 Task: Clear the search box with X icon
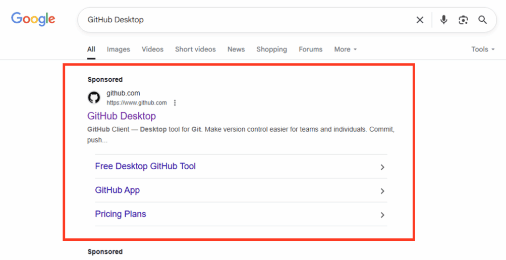tap(420, 20)
